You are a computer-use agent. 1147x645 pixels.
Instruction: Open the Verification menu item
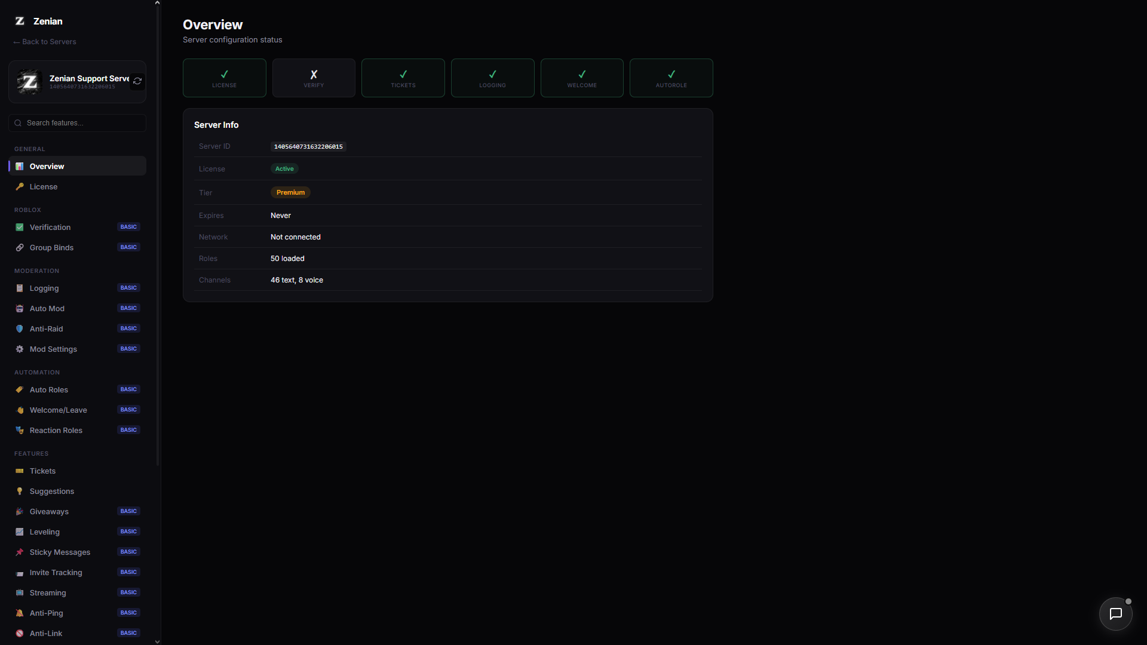pyautogui.click(x=77, y=227)
